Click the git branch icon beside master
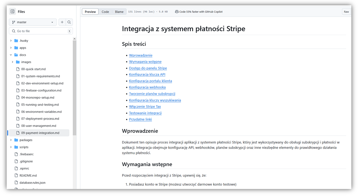The image size is (359, 196). click(14, 22)
